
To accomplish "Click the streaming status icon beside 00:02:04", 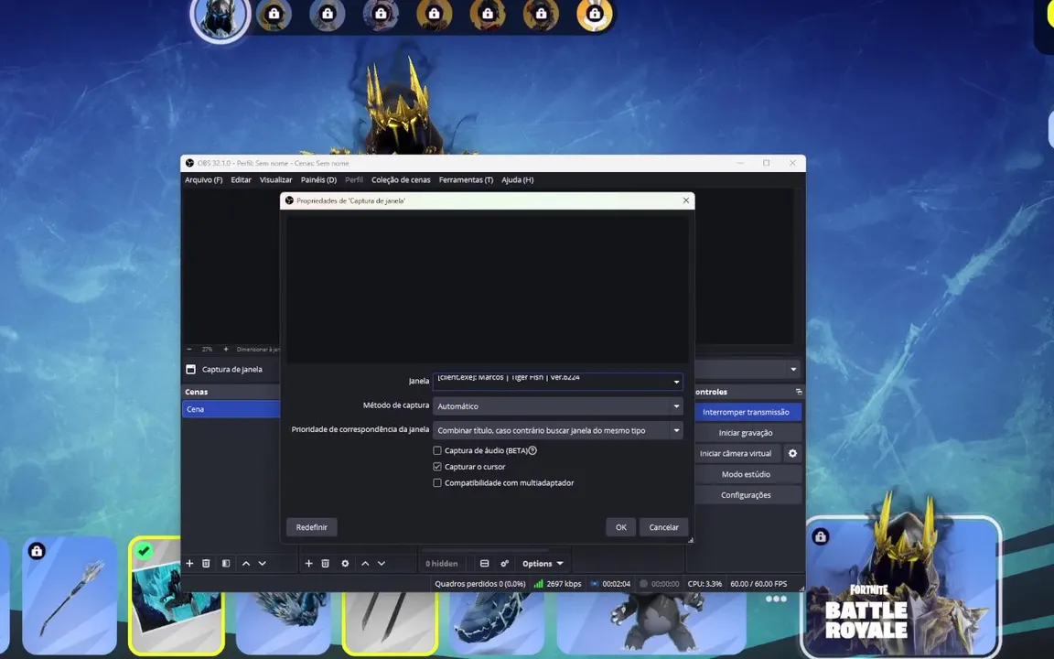I will [x=594, y=584].
